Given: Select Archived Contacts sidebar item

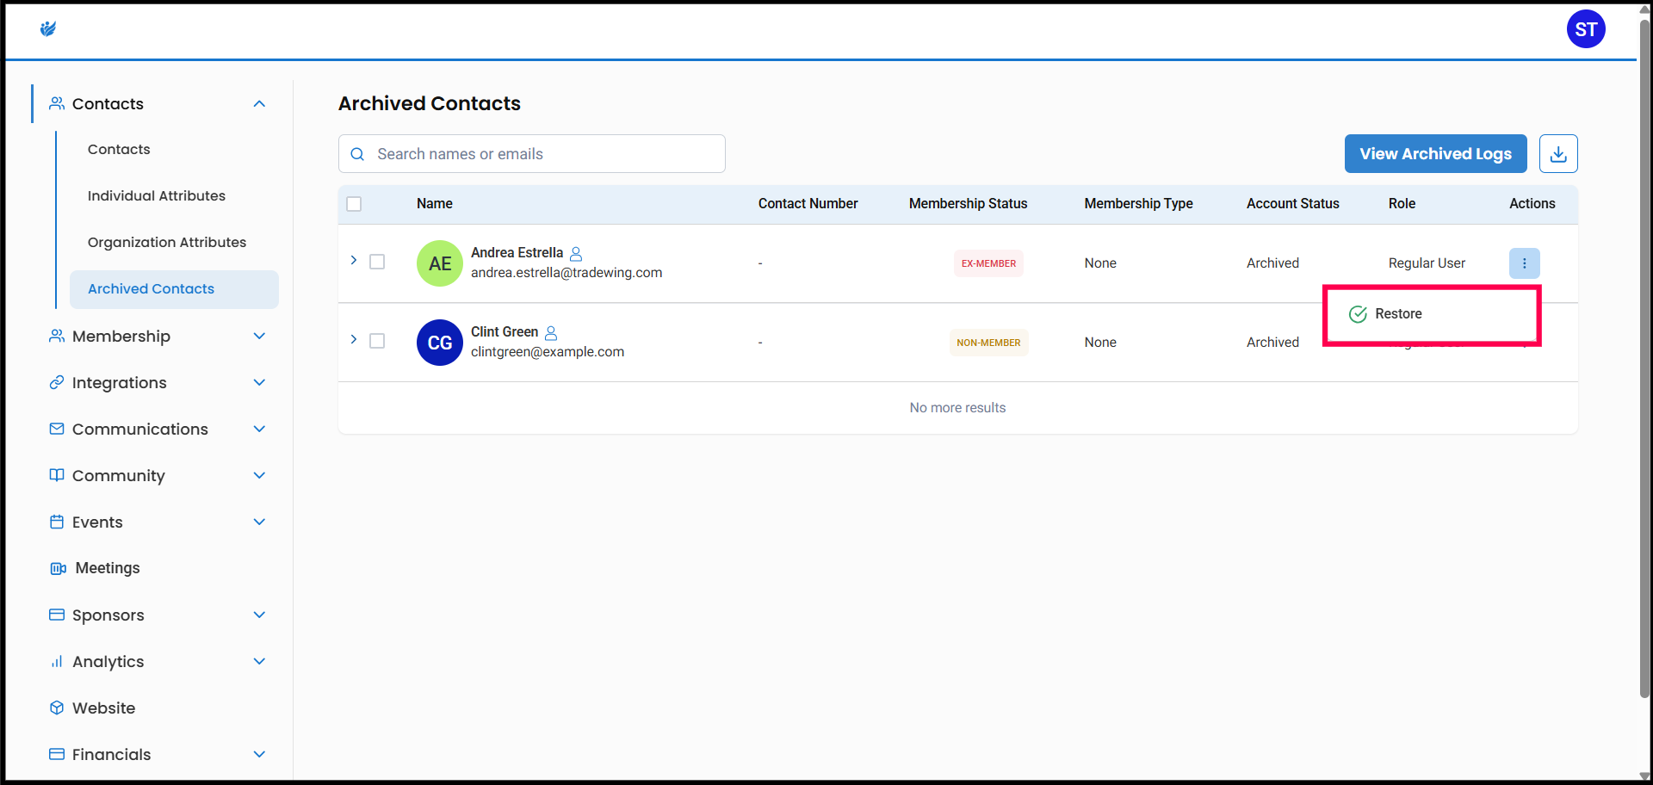Looking at the screenshot, I should pos(174,289).
